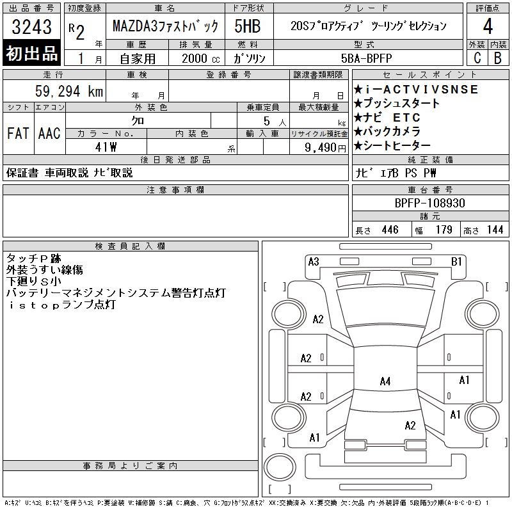Viewport: 512px width, 512px height.
Task: Click the length value 446
Action: click(x=390, y=230)
